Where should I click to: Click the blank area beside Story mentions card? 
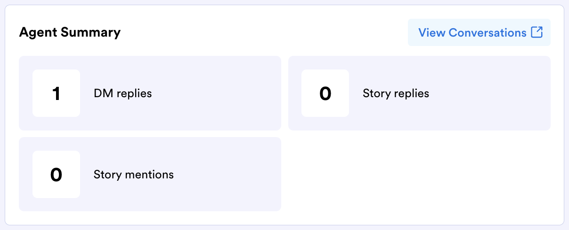click(x=419, y=174)
